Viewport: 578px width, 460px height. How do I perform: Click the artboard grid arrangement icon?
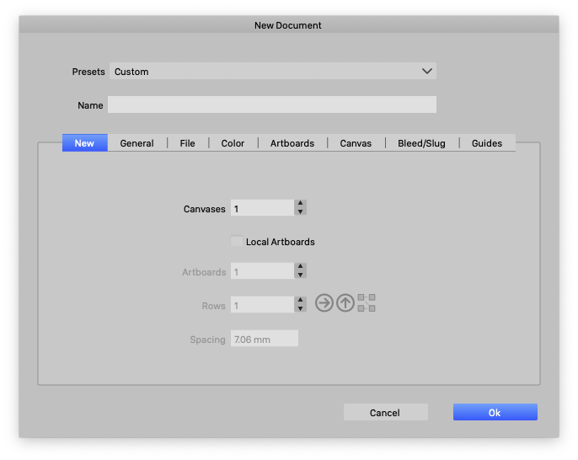coord(367,303)
